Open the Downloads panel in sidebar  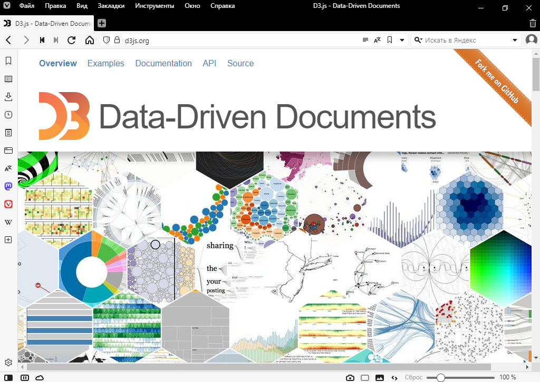[8, 97]
